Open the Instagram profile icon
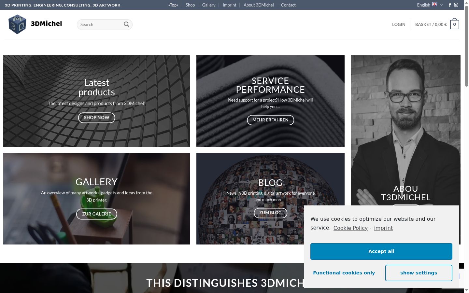The width and height of the screenshot is (469, 293). (x=456, y=5)
